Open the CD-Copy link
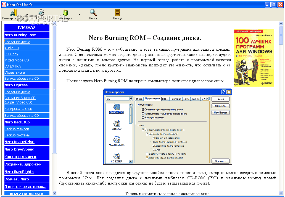The image size is (285, 197). tap(11, 54)
